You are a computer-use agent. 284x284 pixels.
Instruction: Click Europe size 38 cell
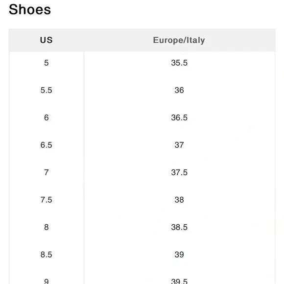coord(179,200)
